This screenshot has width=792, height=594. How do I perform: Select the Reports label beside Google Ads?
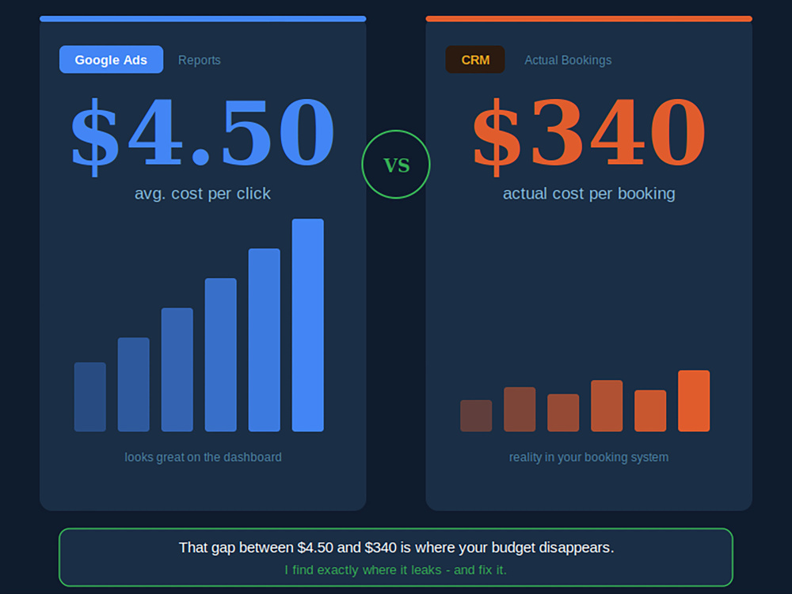(200, 60)
